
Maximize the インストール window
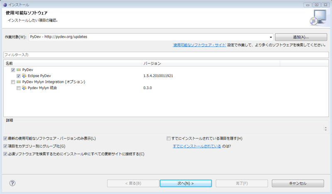(x=317, y=5)
